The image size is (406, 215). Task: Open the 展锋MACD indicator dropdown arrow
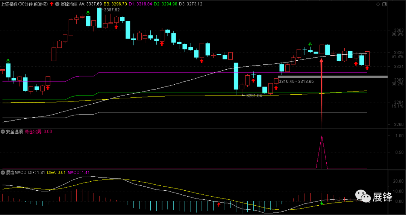coord(3,172)
